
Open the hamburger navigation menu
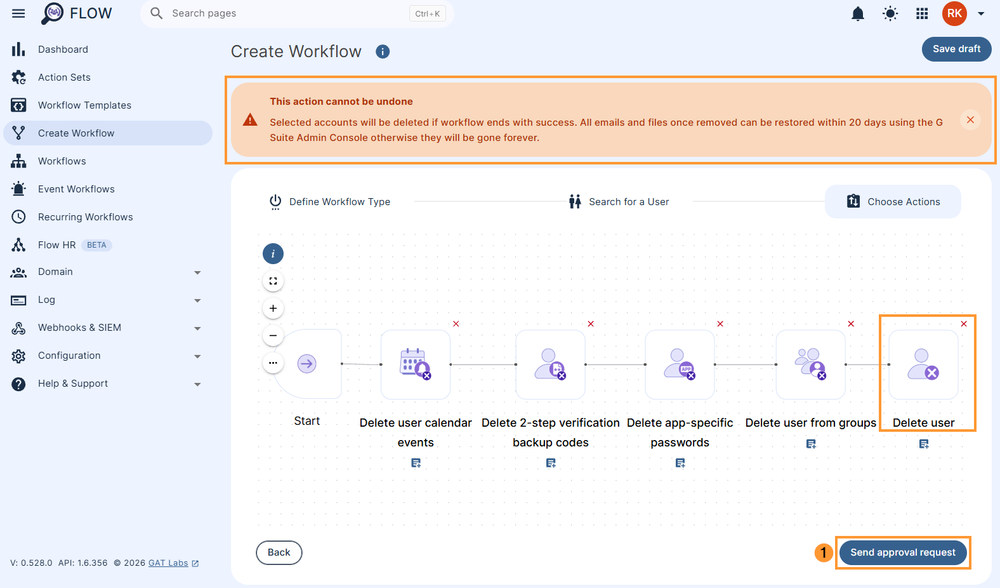(x=18, y=13)
